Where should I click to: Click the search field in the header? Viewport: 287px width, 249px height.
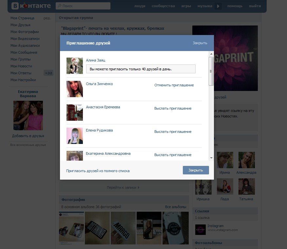tap(83, 6)
